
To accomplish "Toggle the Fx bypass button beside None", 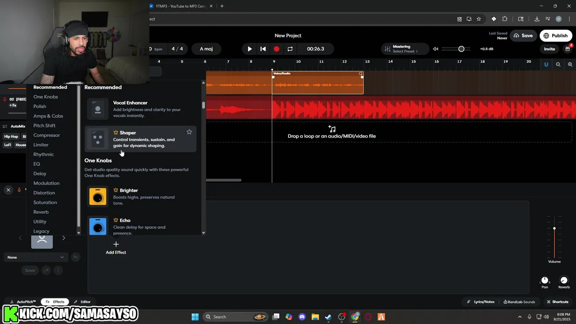I will (76, 257).
